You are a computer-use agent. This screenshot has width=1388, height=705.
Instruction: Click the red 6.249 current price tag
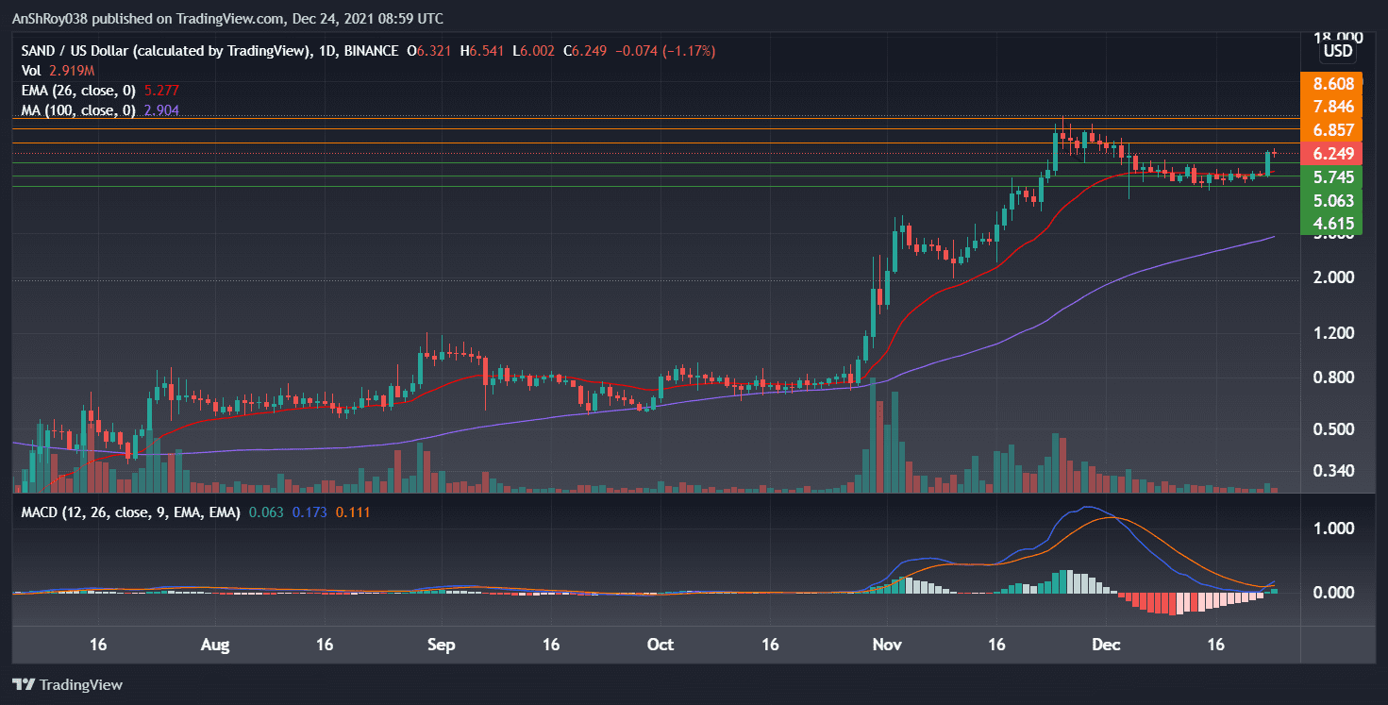1331,154
